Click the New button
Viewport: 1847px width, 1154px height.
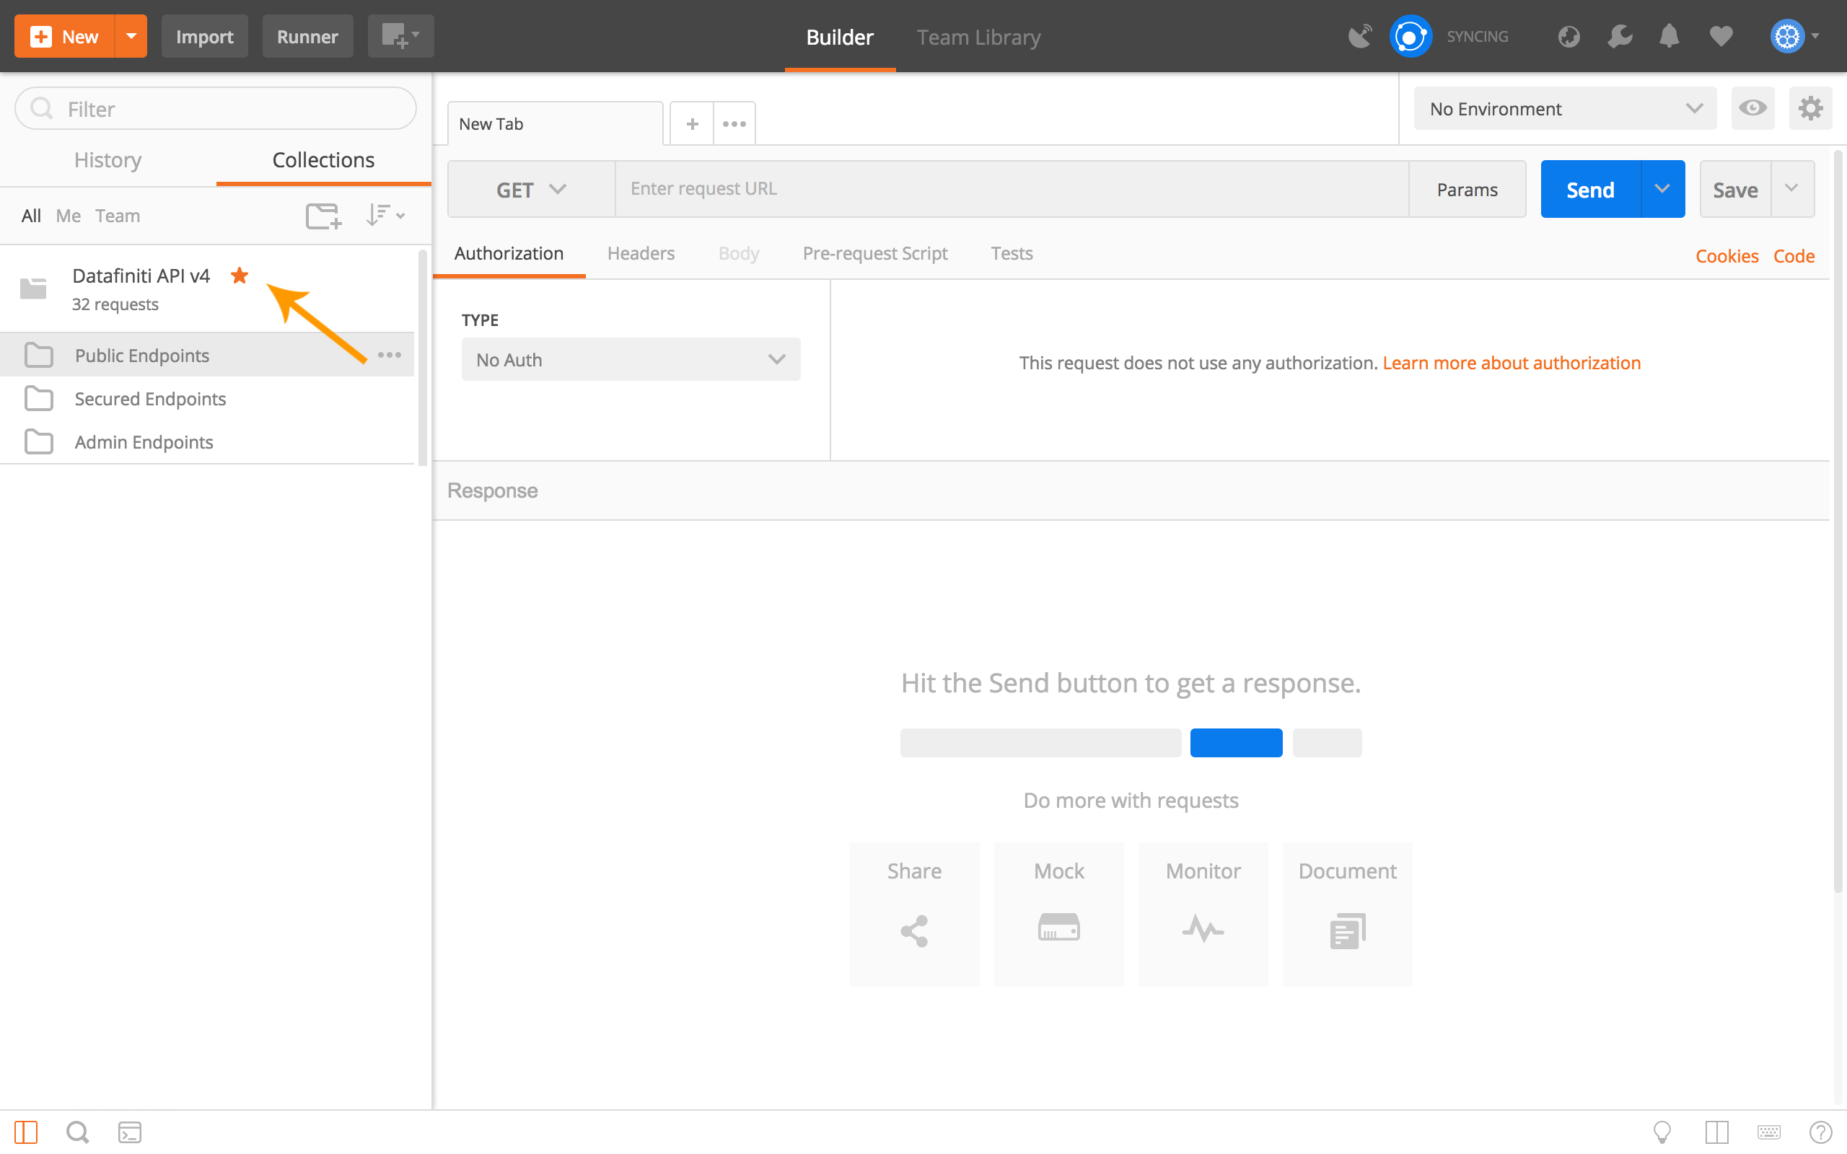click(x=65, y=36)
